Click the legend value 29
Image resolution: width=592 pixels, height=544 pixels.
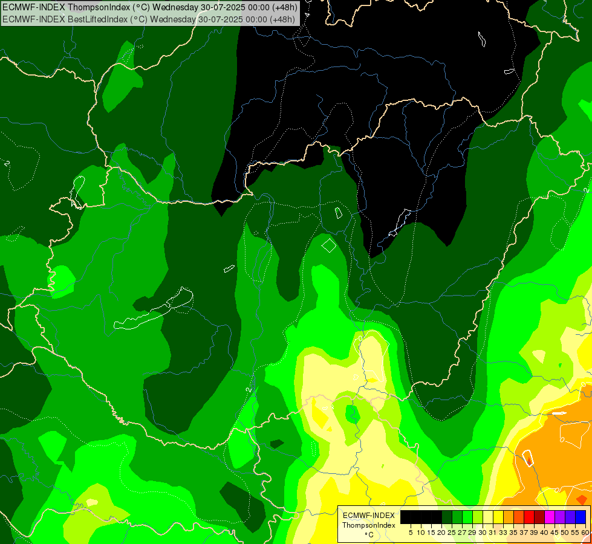point(472,533)
